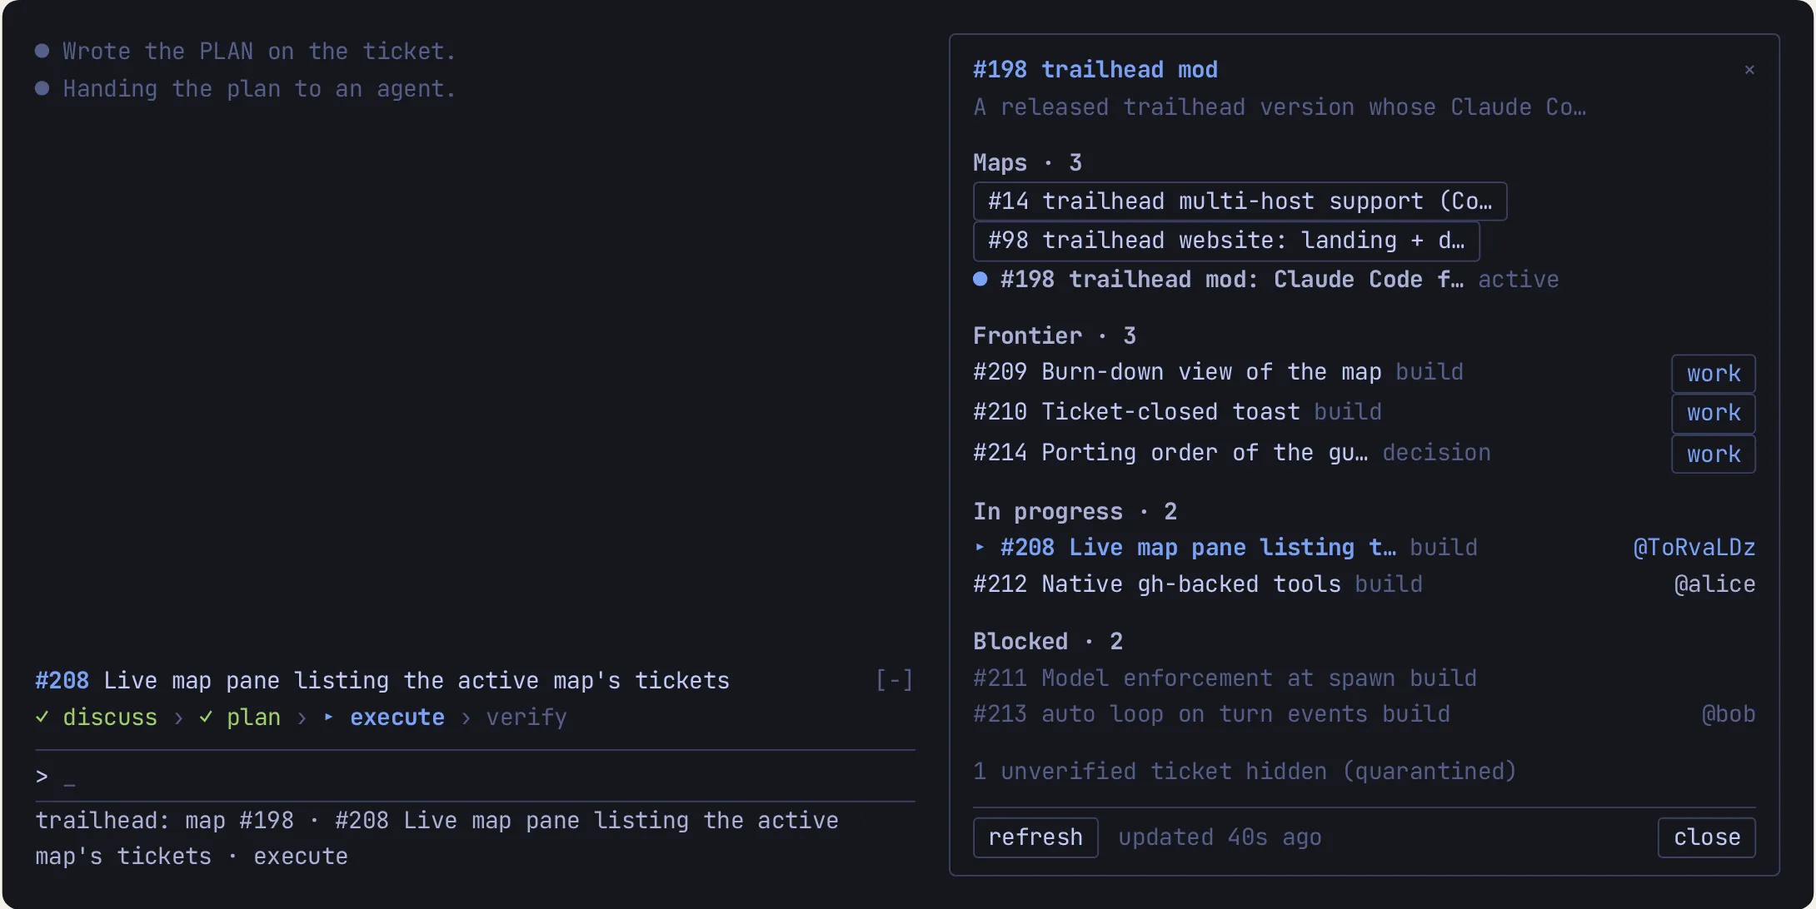Click work button for #209 Burn-down view
The image size is (1816, 909).
[1714, 374]
